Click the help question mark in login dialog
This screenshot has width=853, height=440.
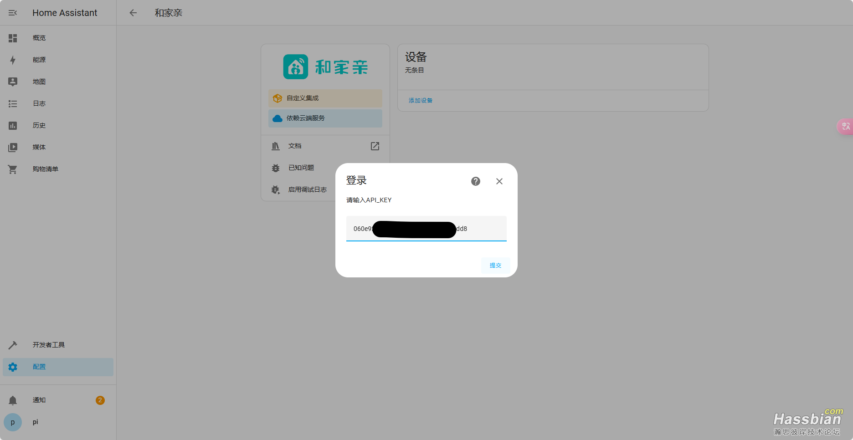click(476, 181)
